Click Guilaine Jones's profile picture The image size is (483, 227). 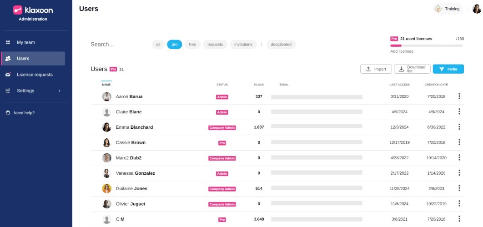[106, 188]
